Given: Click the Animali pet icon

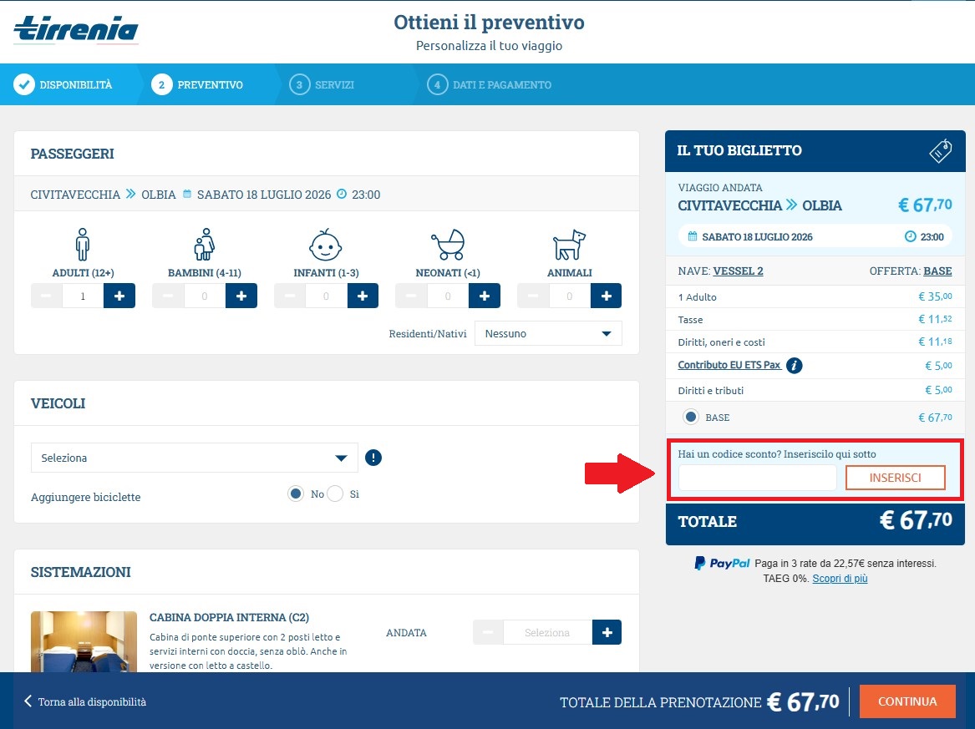Looking at the screenshot, I should 569,246.
